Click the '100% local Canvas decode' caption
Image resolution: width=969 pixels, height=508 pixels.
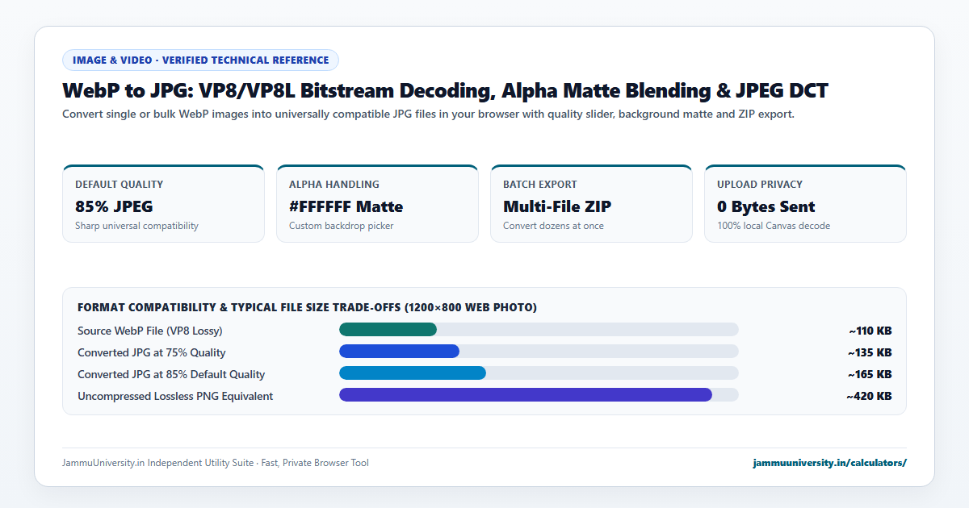point(774,226)
